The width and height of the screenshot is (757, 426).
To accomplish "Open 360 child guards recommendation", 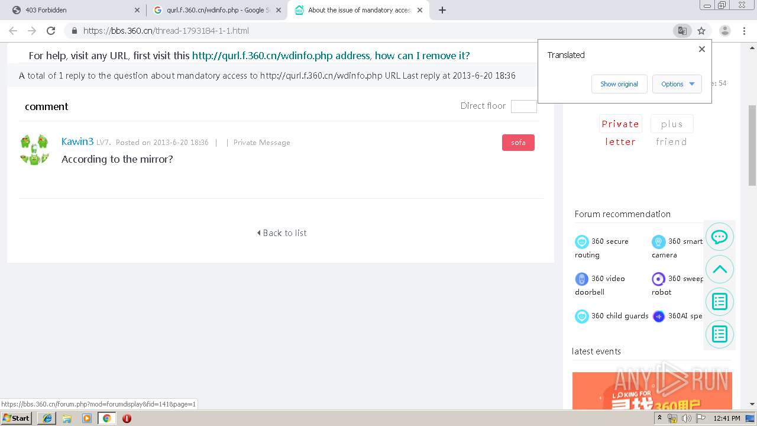I will tap(612, 316).
